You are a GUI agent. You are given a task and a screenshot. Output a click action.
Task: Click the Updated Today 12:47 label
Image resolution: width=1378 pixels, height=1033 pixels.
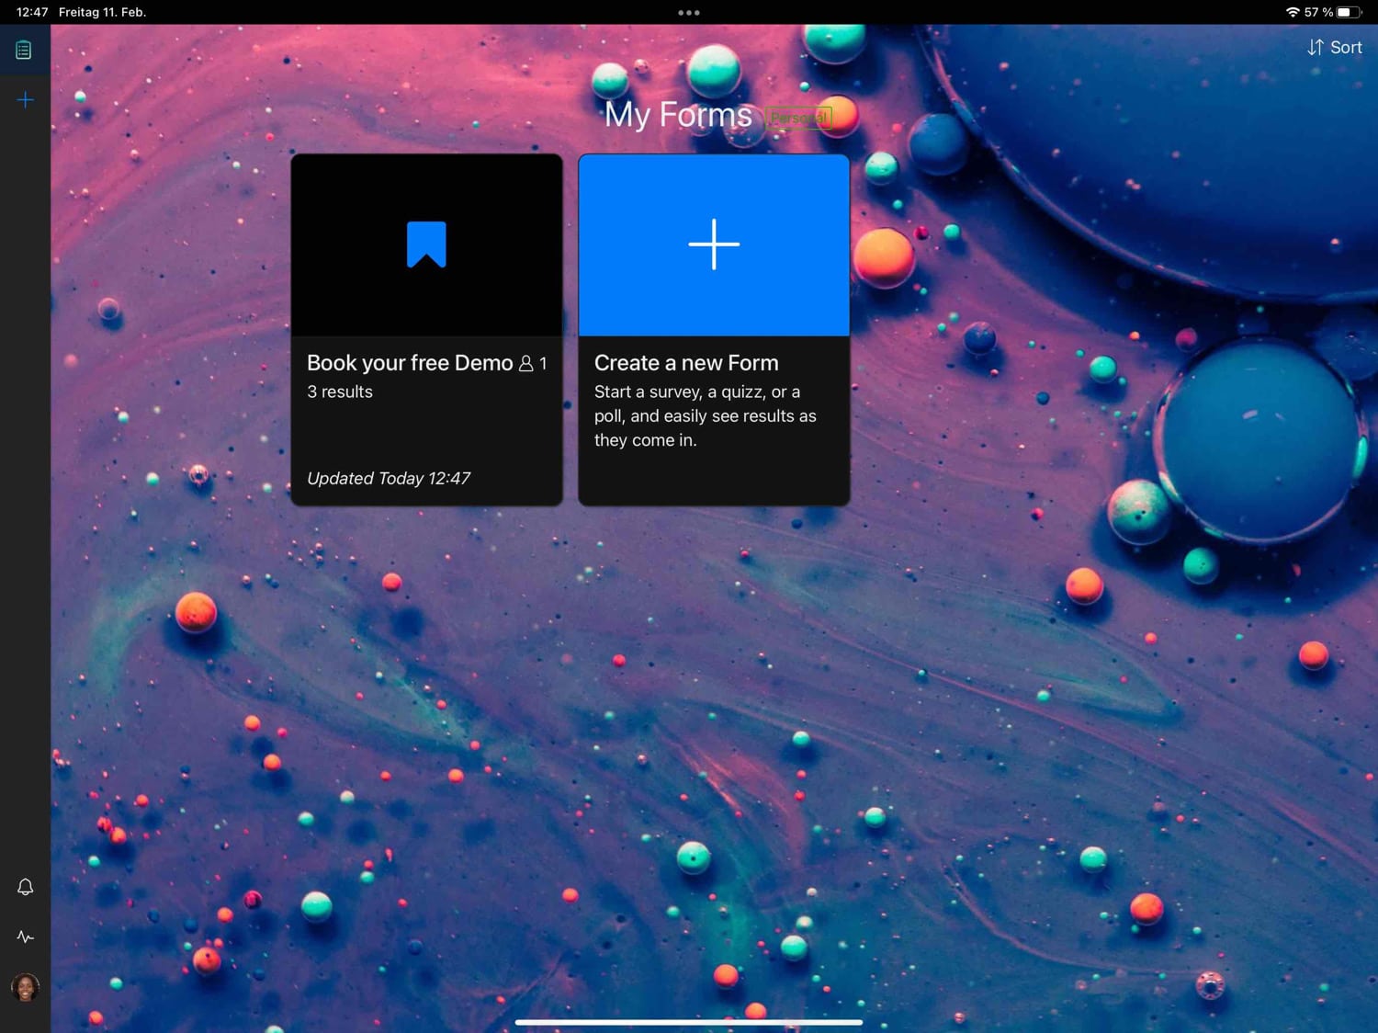click(x=389, y=478)
